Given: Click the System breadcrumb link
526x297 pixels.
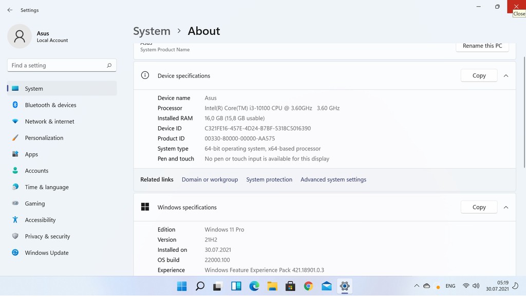Looking at the screenshot, I should tap(152, 31).
